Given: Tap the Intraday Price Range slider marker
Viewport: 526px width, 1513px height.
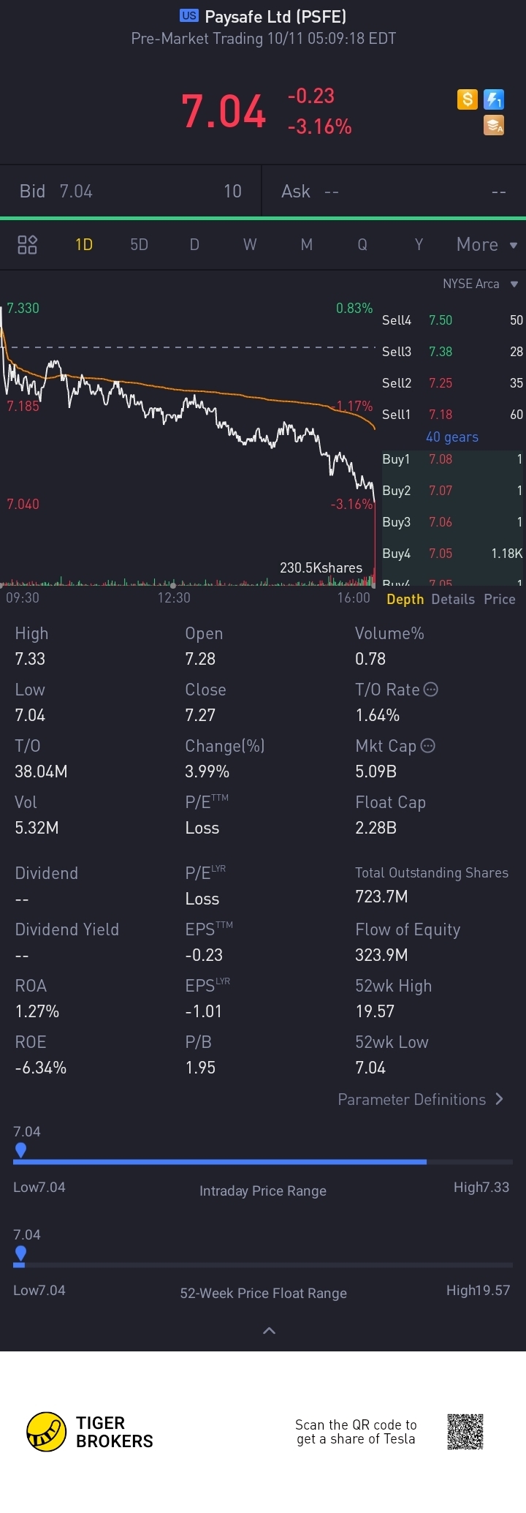Looking at the screenshot, I should click(x=21, y=1150).
